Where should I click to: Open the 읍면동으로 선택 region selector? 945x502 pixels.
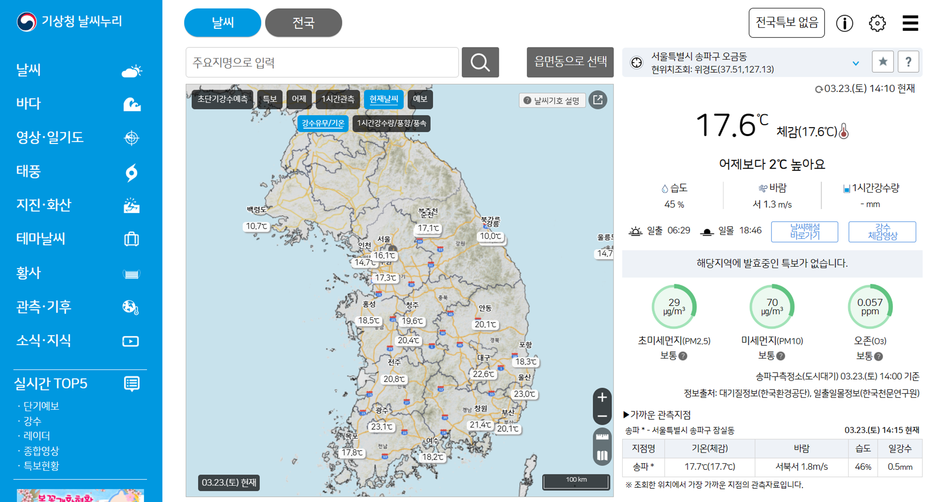point(570,62)
